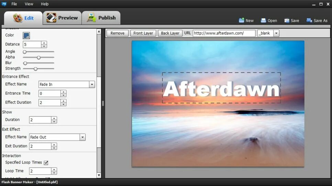
Task: Open the shadow Color swatch picker
Action: click(26, 35)
